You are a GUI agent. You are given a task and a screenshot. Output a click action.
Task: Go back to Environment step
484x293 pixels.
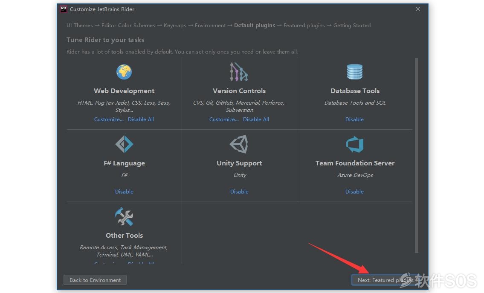coord(95,280)
